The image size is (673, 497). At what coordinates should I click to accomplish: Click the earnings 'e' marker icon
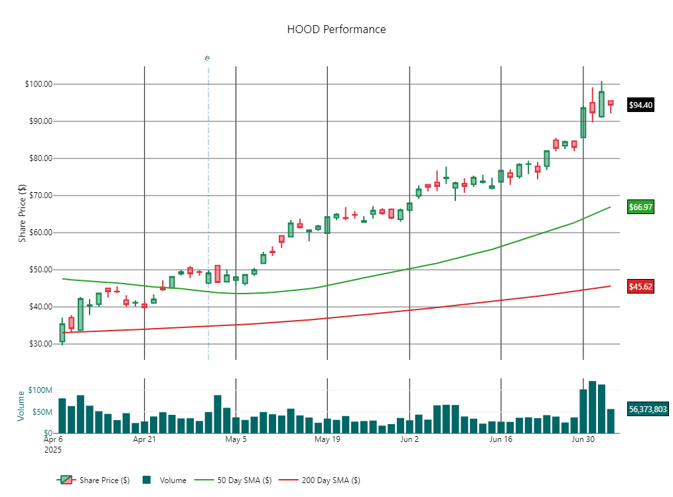(207, 58)
